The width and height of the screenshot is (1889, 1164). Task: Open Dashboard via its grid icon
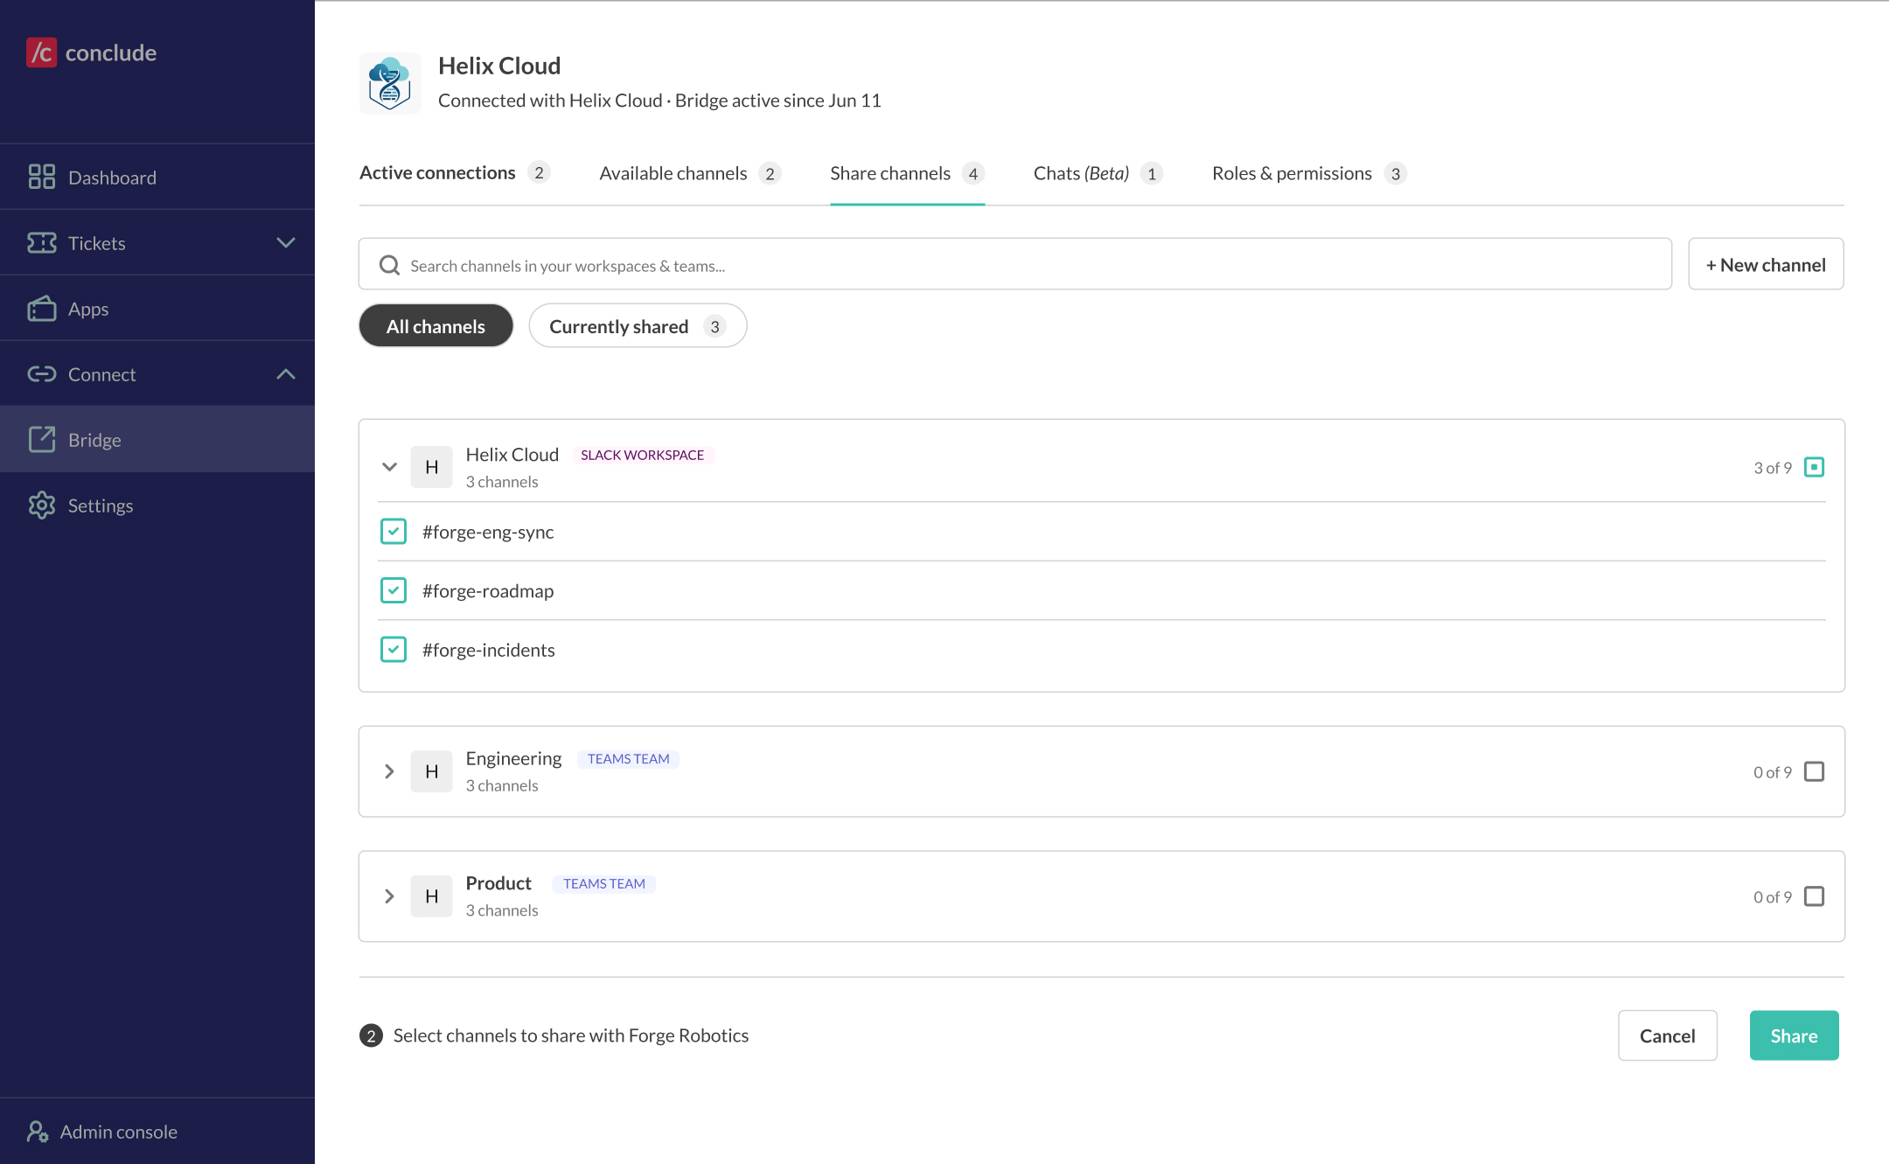41,177
